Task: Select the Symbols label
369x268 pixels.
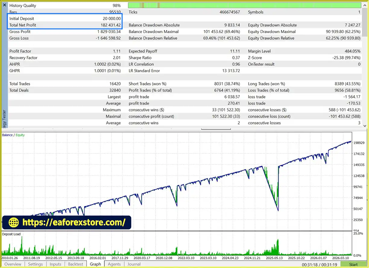Action: click(x=256, y=12)
